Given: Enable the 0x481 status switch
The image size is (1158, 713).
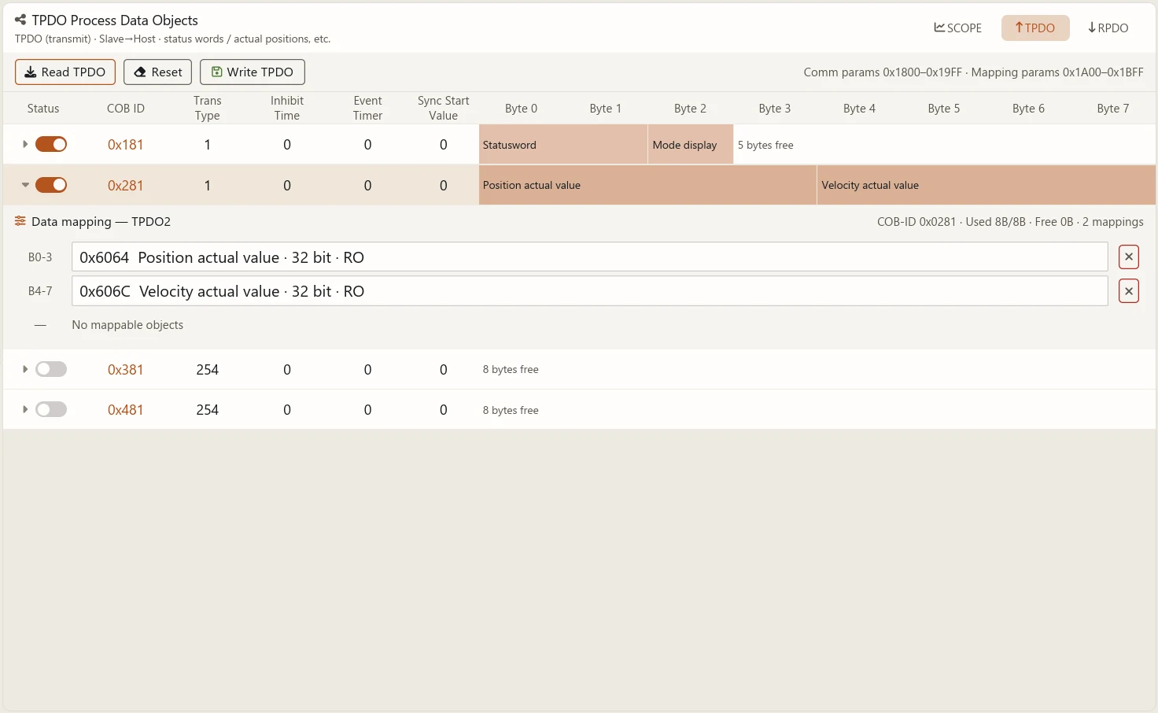Looking at the screenshot, I should (x=51, y=409).
